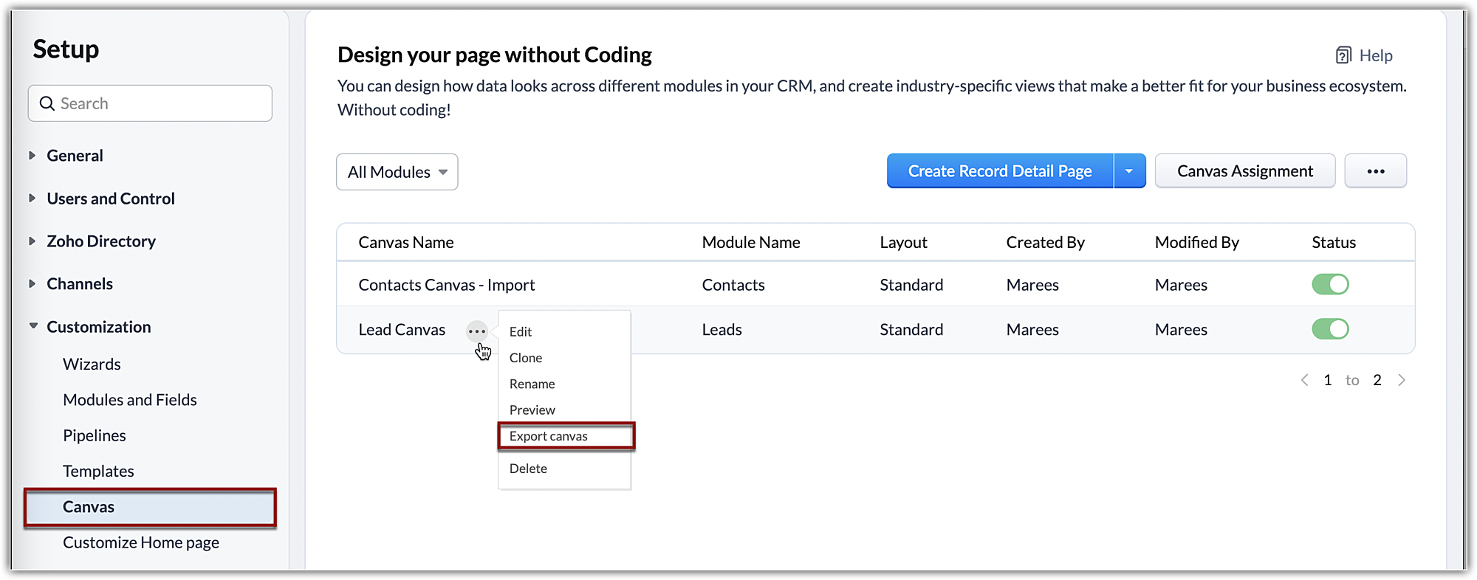Select Export canvas from context menu
Viewport: 1477px width, 580px height.
tap(549, 436)
